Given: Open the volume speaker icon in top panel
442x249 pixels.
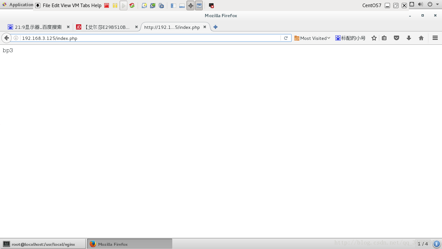Looking at the screenshot, I should [421, 4].
